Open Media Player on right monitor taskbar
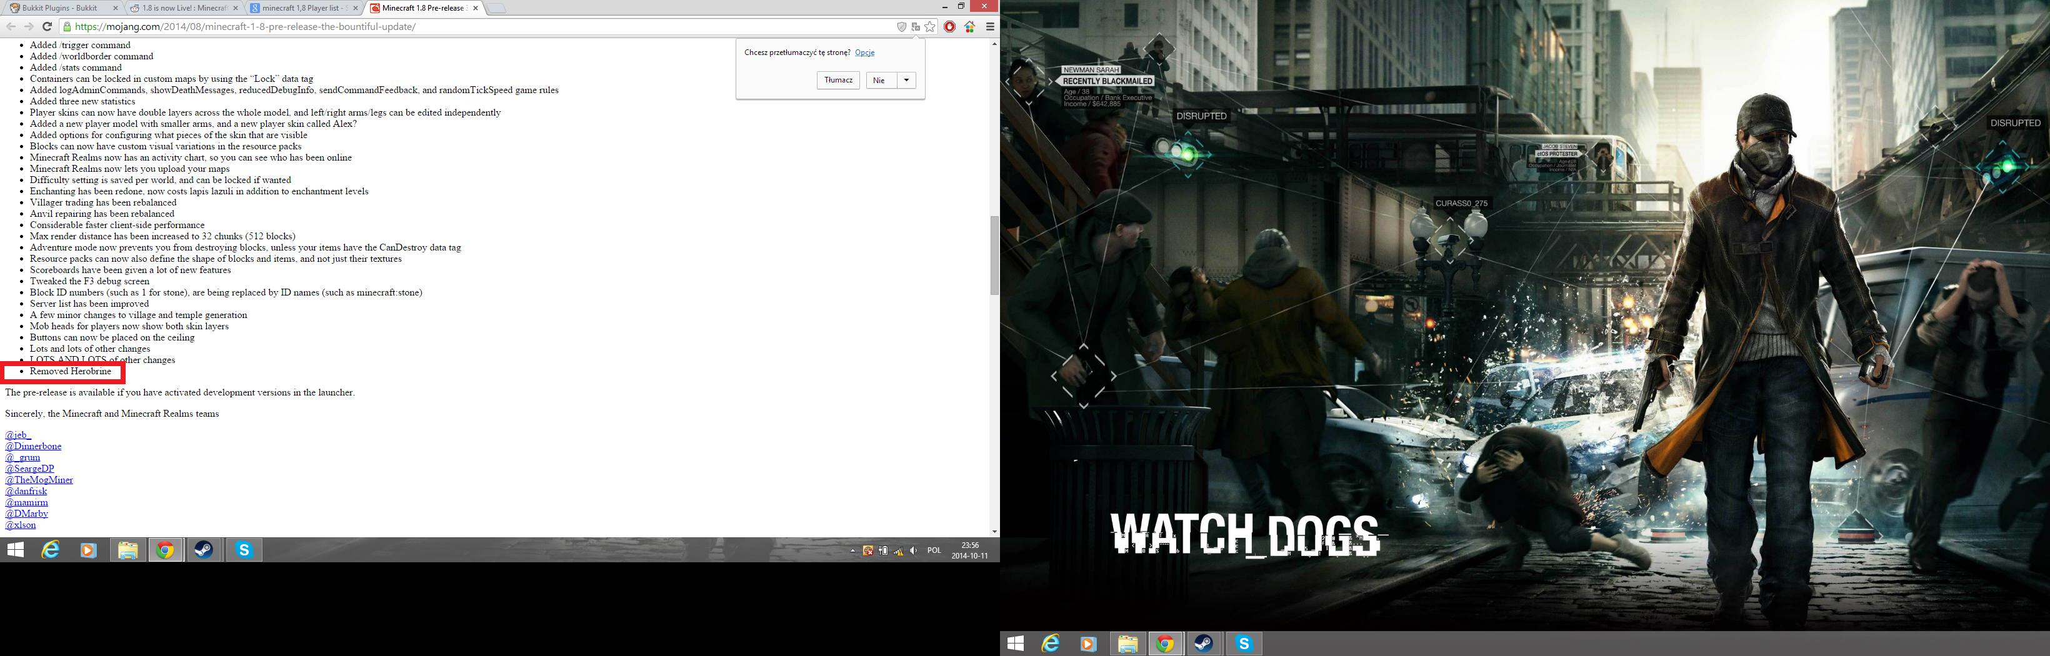The height and width of the screenshot is (656, 2050). click(1089, 644)
